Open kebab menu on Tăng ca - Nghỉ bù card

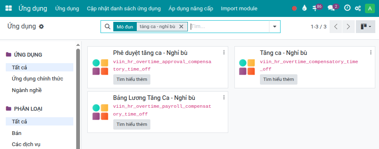pos(371,52)
